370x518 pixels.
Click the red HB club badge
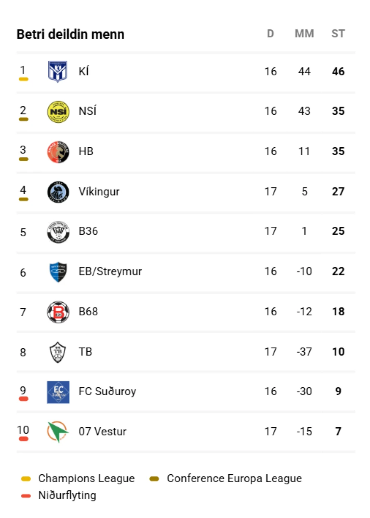(58, 151)
